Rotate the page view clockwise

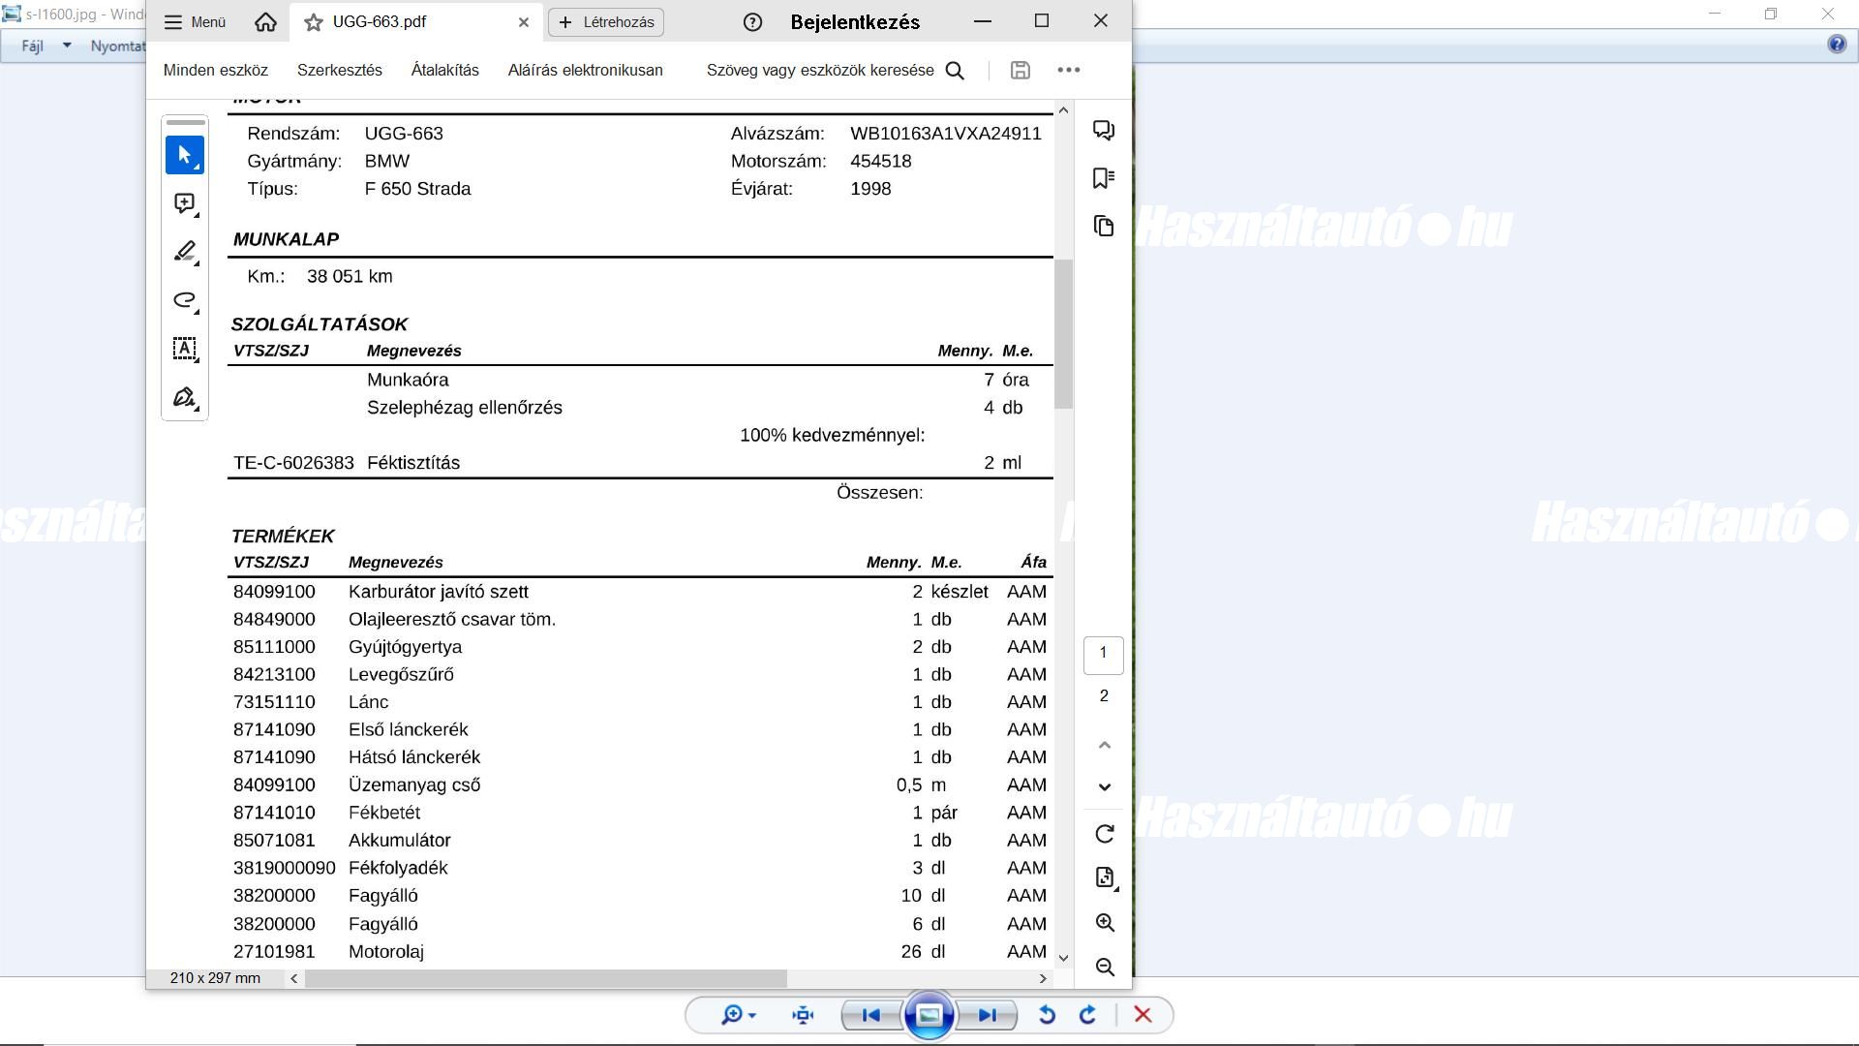(1105, 834)
